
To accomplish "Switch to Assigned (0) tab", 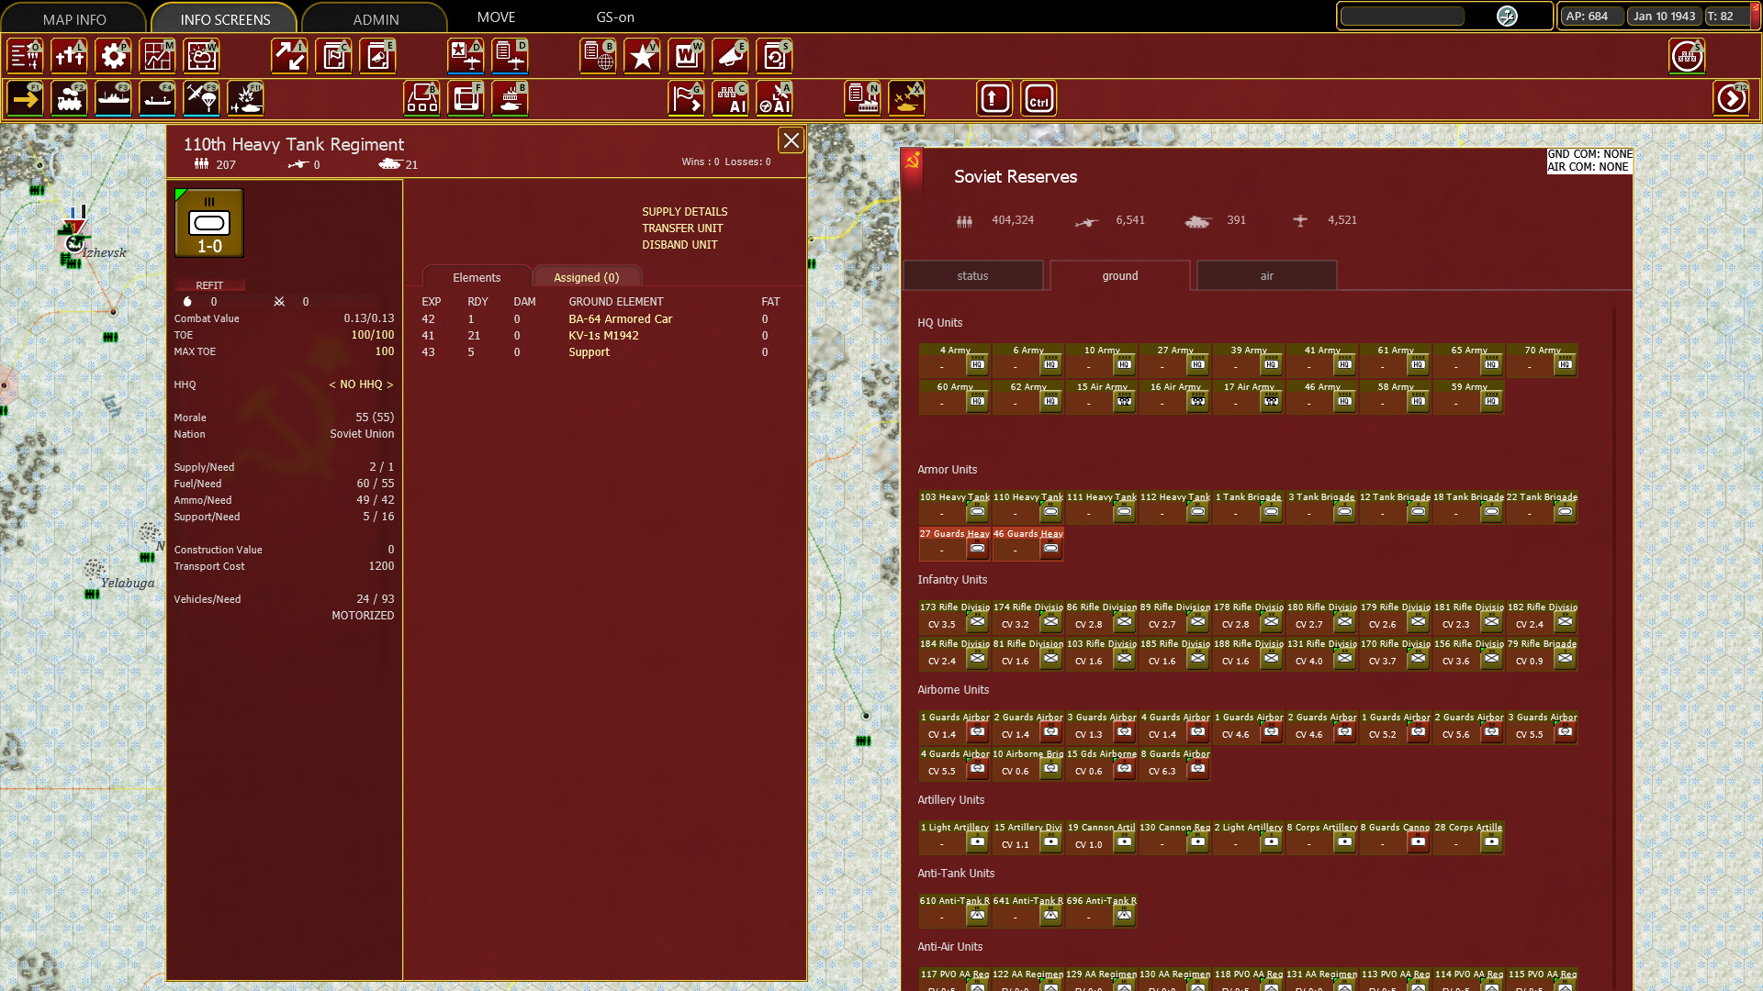I will coord(586,277).
